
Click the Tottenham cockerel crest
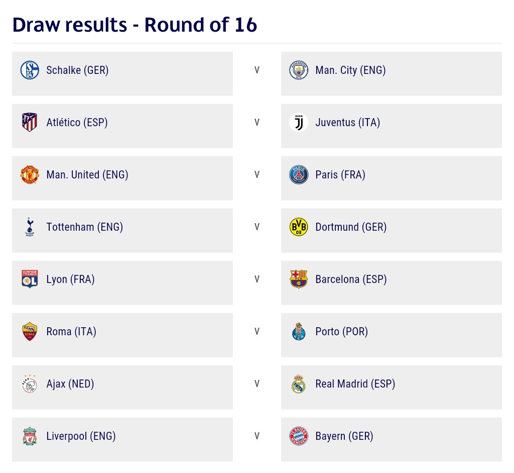tap(30, 227)
